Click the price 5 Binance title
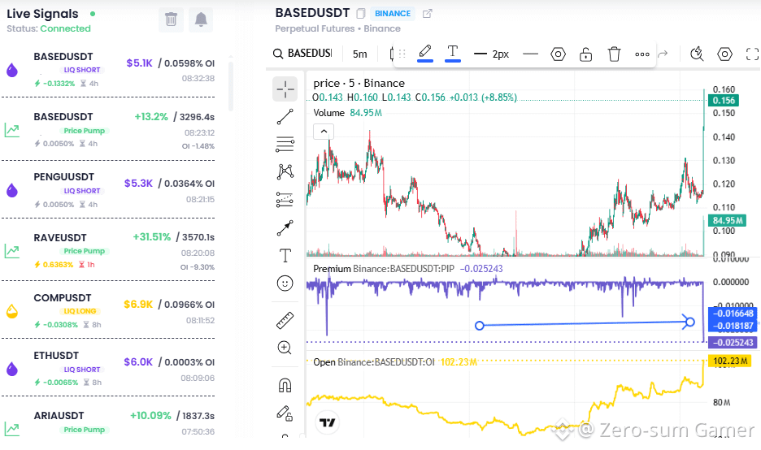This screenshot has height=450, width=761. click(359, 83)
